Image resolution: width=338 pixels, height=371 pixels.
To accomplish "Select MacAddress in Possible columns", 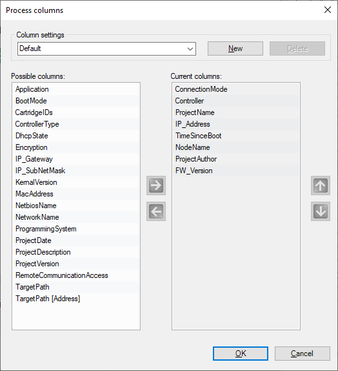I will coord(76,194).
